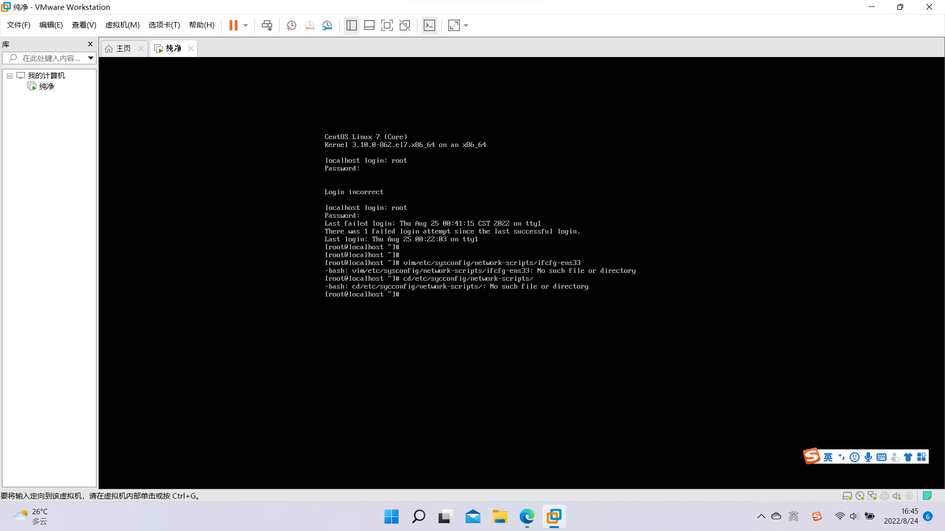Open the 查看(V) menu
This screenshot has height=531, width=945.
(84, 25)
